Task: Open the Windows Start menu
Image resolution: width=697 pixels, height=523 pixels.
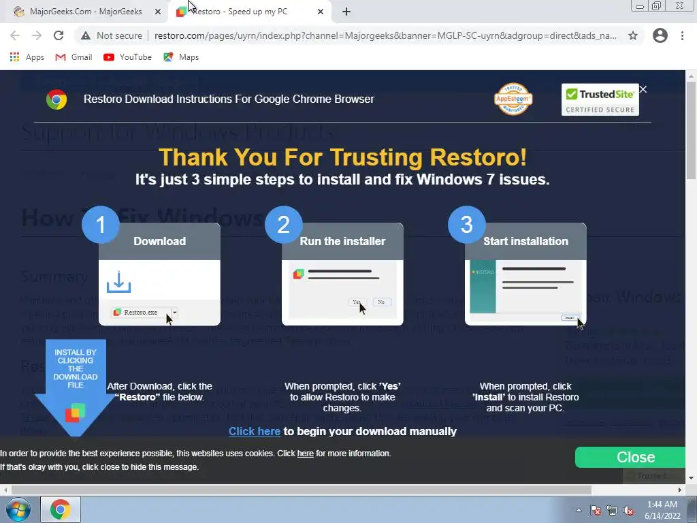Action: pos(18,509)
